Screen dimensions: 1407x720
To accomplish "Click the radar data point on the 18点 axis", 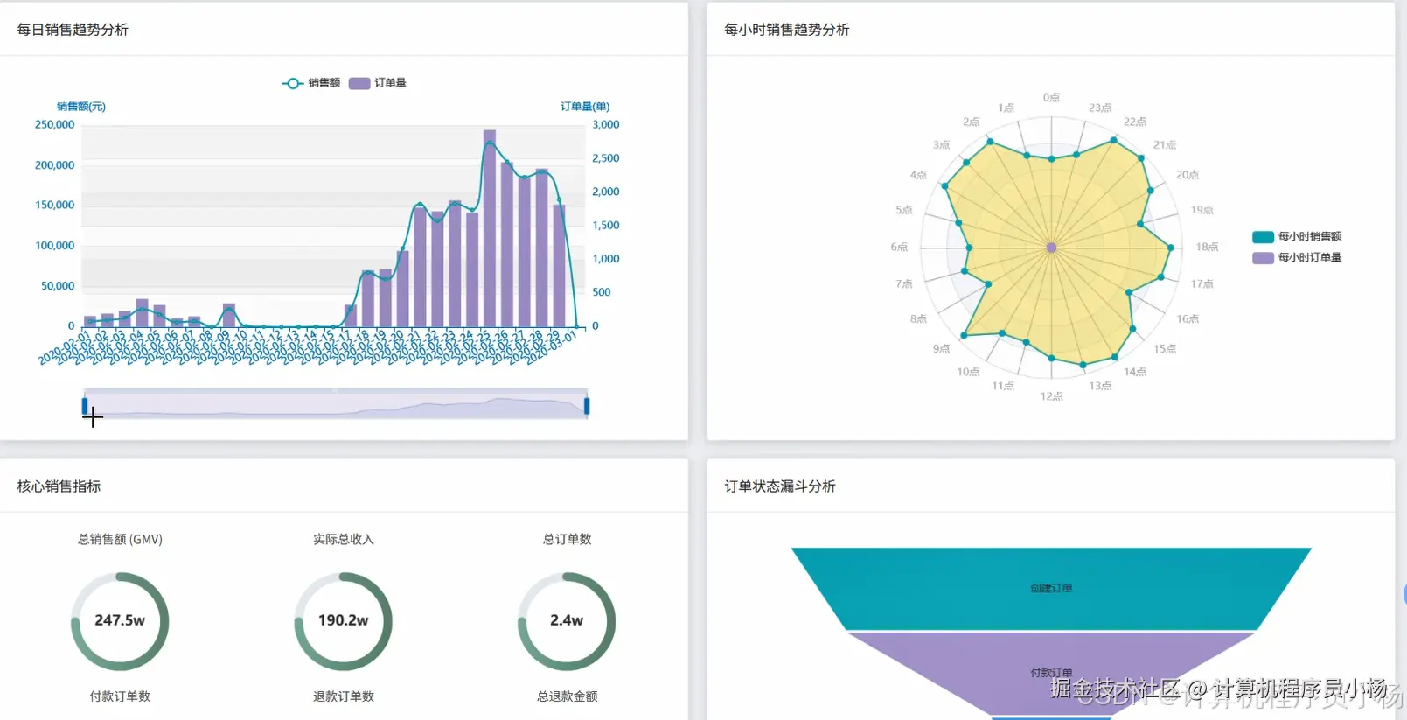I will coord(1171,248).
